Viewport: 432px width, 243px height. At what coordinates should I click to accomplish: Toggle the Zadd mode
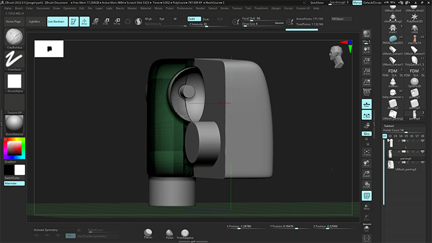(x=194, y=19)
